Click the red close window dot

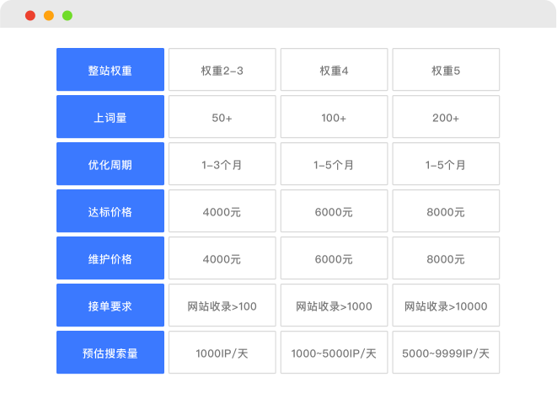30,16
